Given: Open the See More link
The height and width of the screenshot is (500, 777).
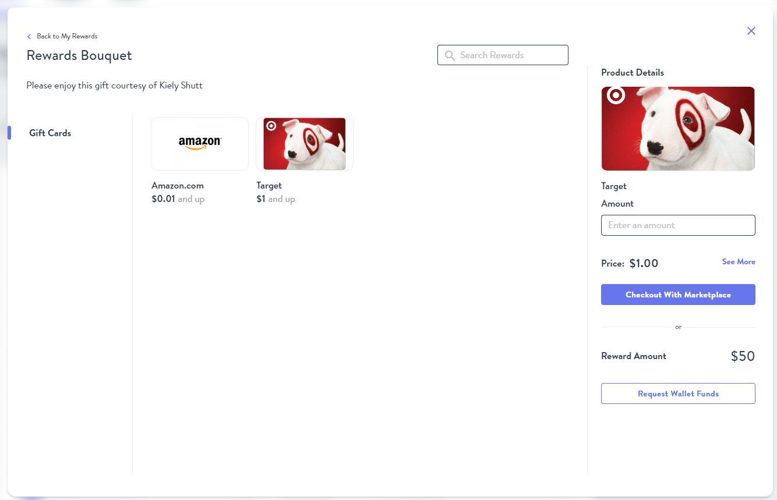Looking at the screenshot, I should 739,262.
